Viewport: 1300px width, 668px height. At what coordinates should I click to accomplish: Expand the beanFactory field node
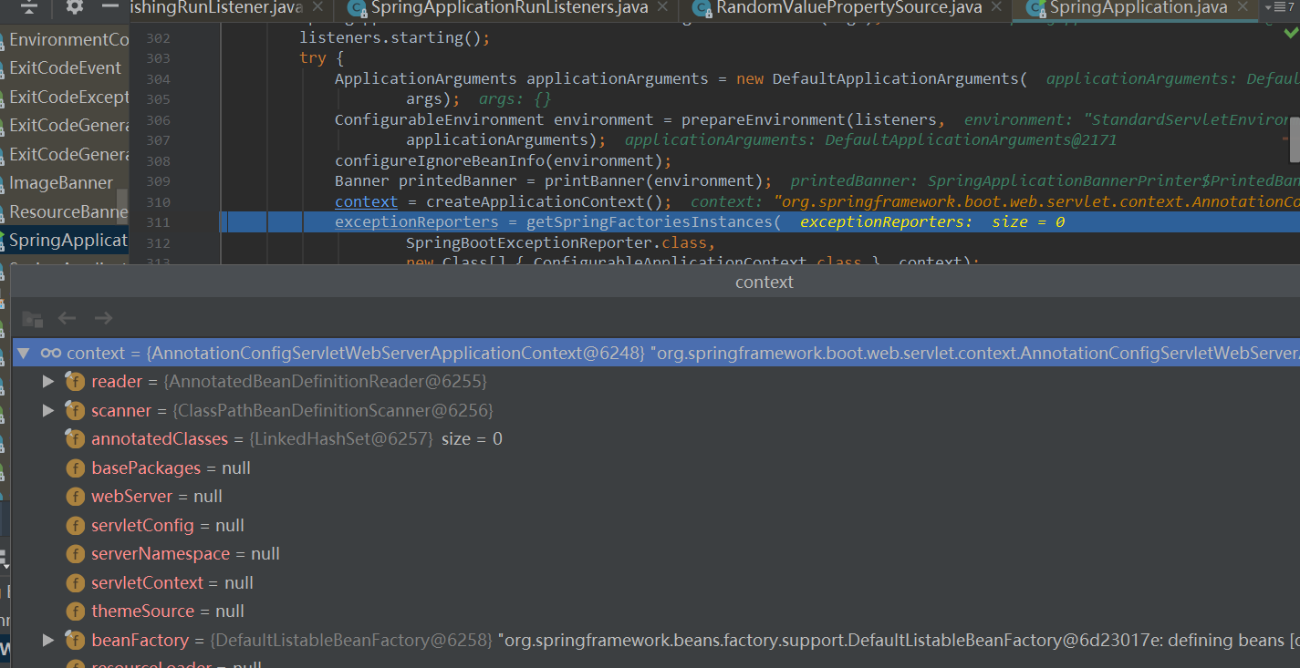[x=48, y=641]
